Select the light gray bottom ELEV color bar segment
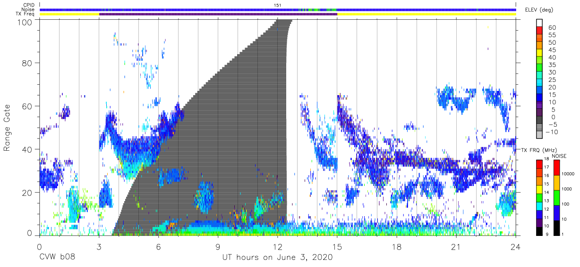The height and width of the screenshot is (267, 580). [x=539, y=134]
